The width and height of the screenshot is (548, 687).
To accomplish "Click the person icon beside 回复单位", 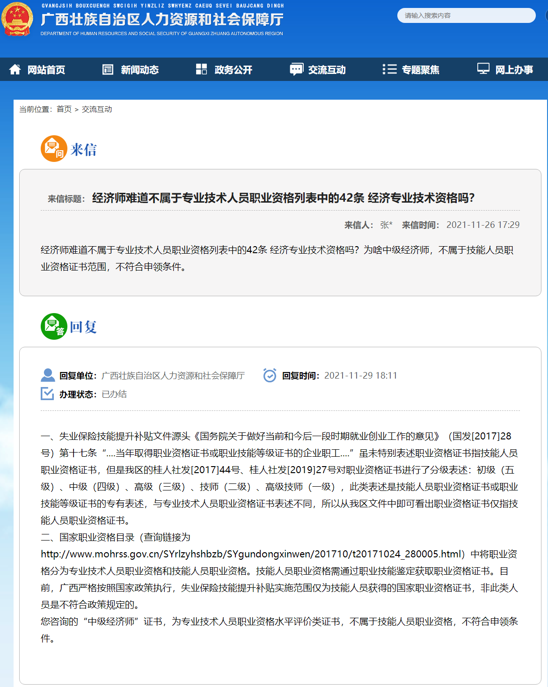I will tap(48, 375).
